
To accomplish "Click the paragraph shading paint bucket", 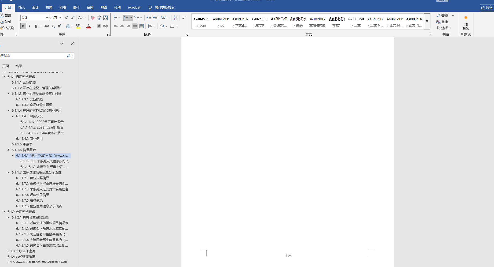I will coord(162,26).
